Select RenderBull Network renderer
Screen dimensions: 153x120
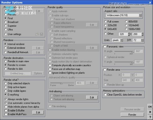click(x=5, y=52)
